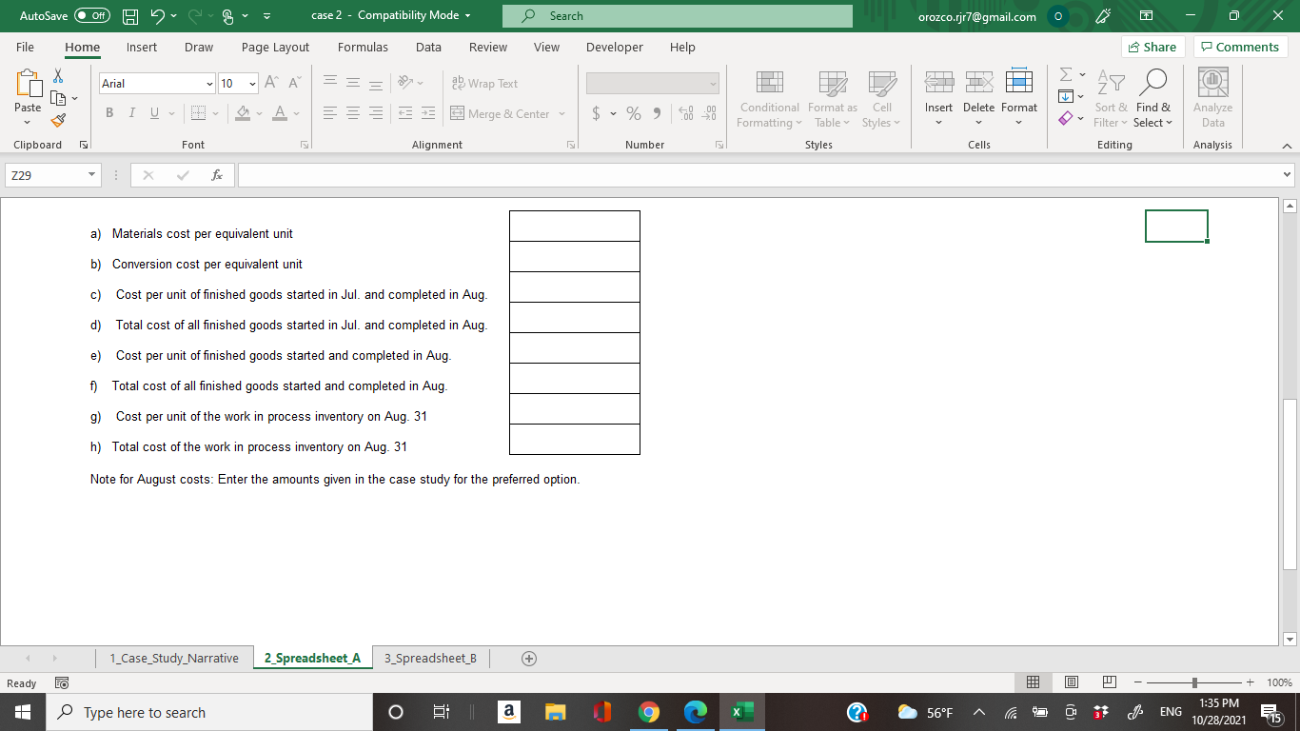
Task: Toggle Bold formatting
Action: coord(109,114)
